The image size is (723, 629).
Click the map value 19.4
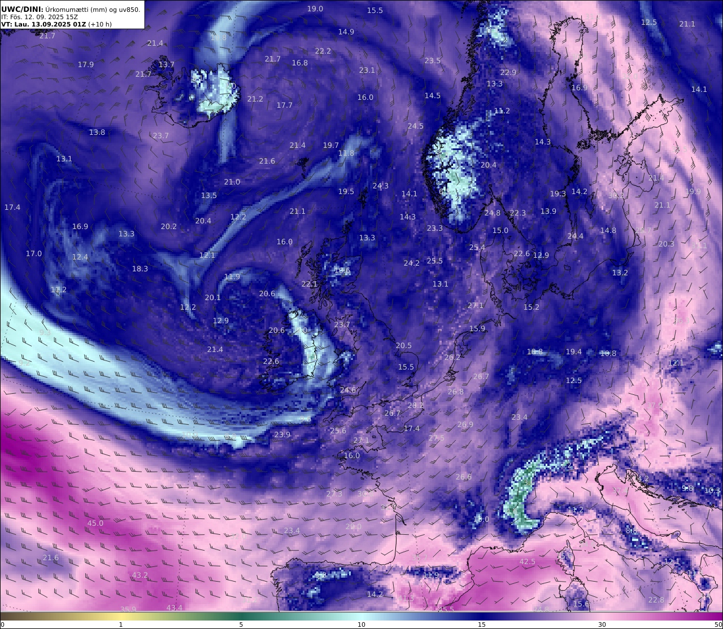[x=574, y=351]
